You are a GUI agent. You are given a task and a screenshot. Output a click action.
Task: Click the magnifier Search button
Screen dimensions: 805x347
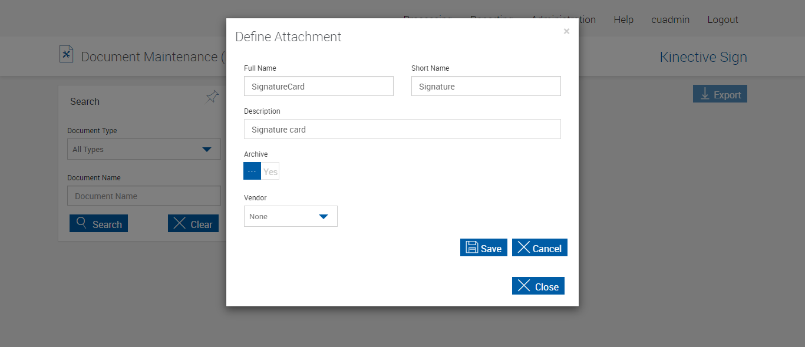coord(98,224)
